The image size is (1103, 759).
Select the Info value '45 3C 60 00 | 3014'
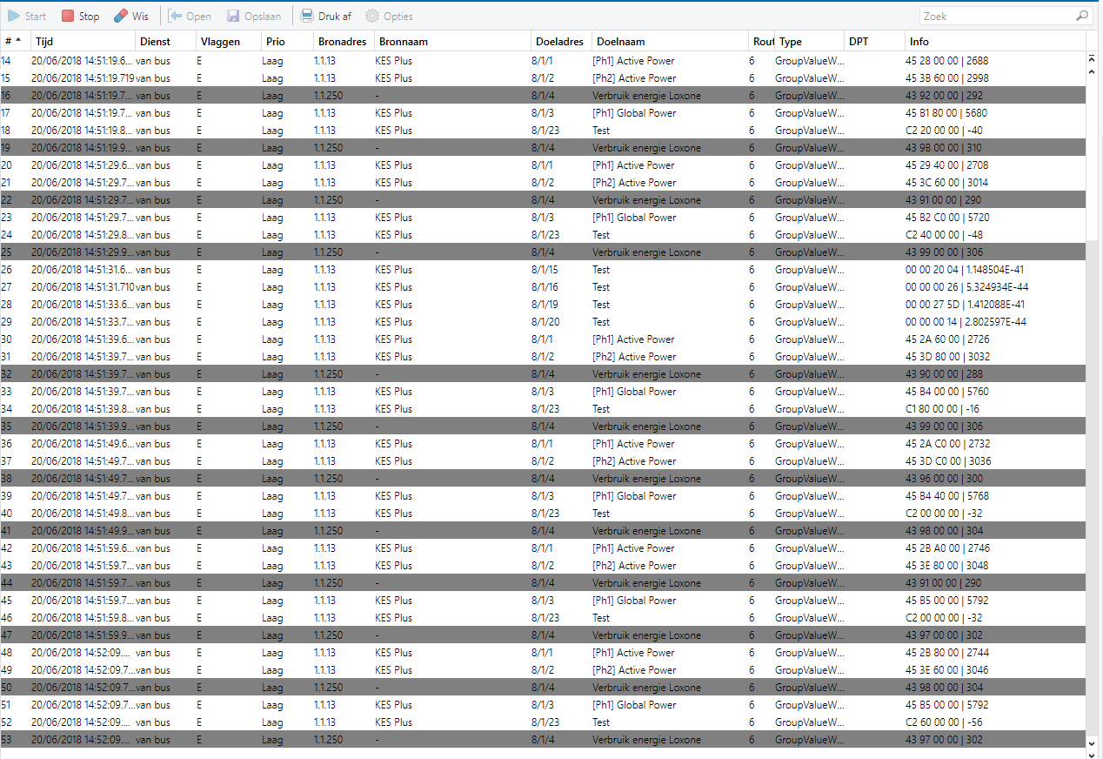947,183
